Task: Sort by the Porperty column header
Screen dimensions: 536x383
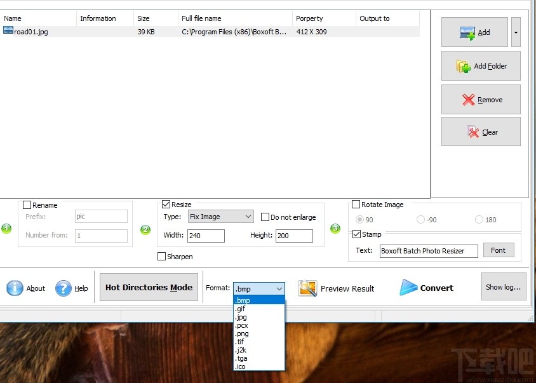Action: point(324,18)
